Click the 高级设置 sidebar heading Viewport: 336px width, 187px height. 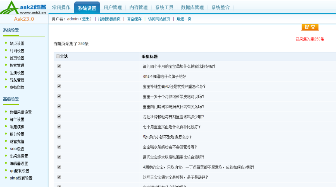(11, 99)
